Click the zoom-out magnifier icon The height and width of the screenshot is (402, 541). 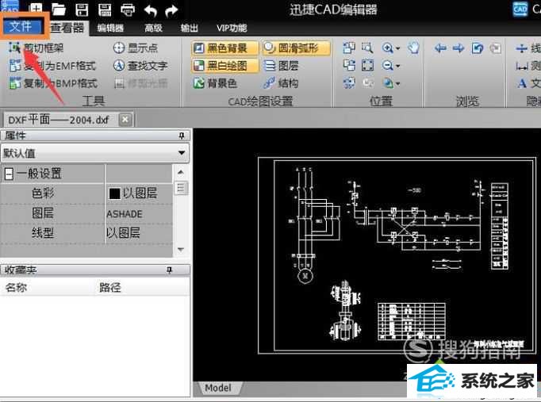388,66
